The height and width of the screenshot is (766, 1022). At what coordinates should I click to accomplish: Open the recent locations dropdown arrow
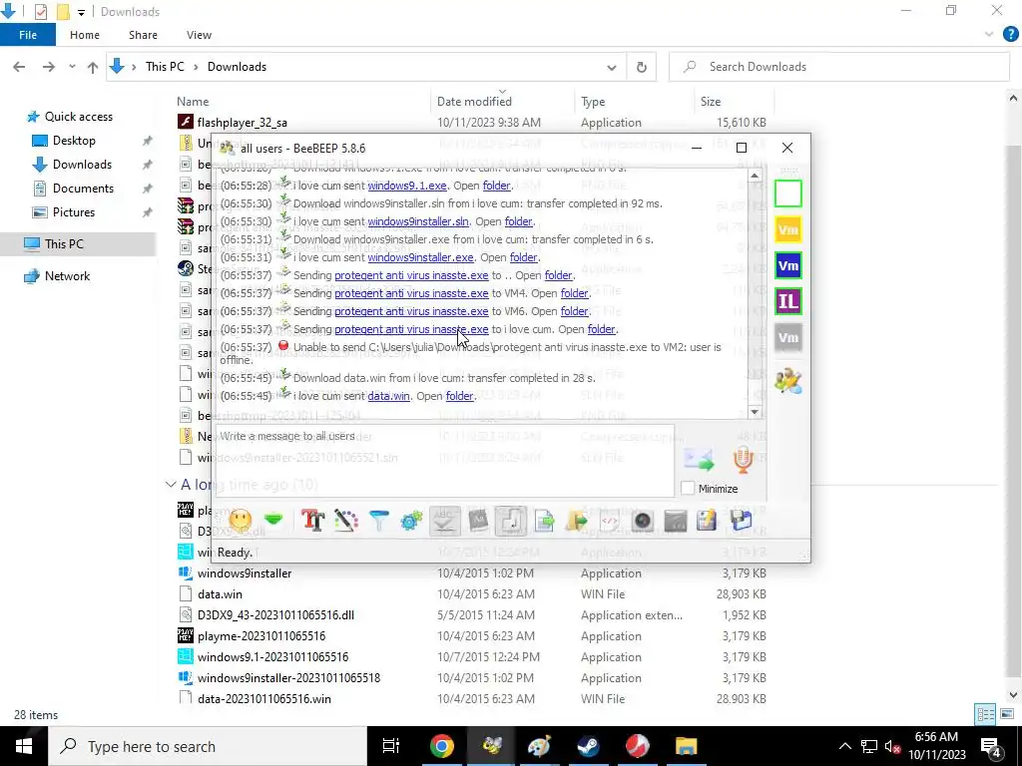click(72, 67)
